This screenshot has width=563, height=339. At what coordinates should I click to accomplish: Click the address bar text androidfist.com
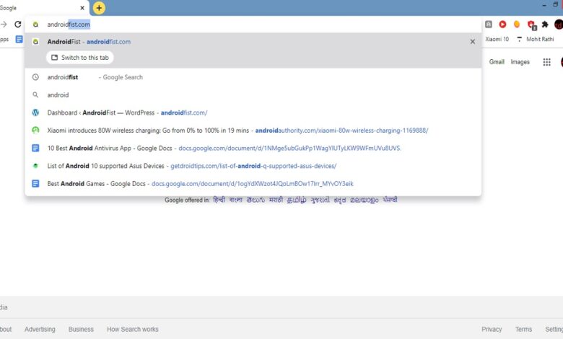(69, 25)
